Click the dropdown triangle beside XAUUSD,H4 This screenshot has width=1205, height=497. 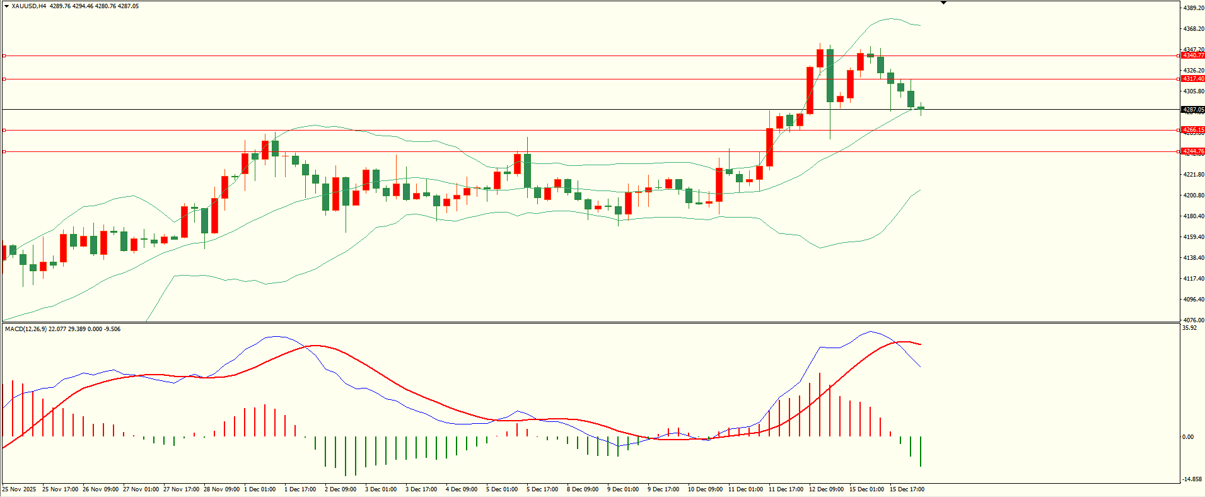pyautogui.click(x=6, y=6)
